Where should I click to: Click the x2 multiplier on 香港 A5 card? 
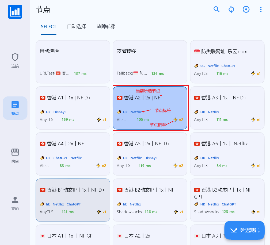pos(181,166)
